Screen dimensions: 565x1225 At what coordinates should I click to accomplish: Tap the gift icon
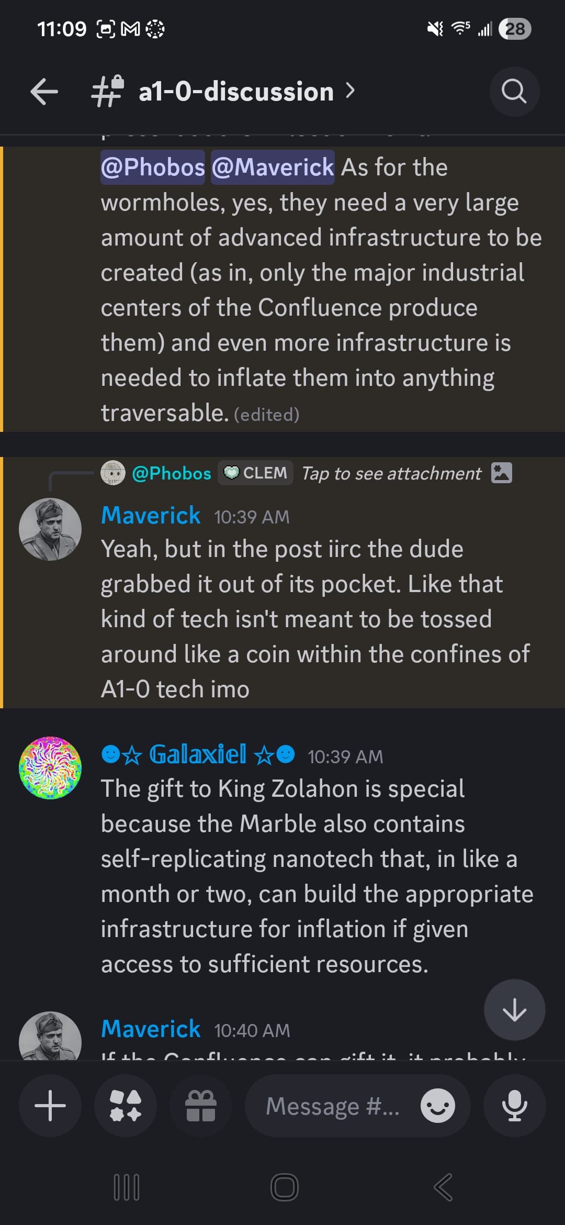tap(201, 1106)
